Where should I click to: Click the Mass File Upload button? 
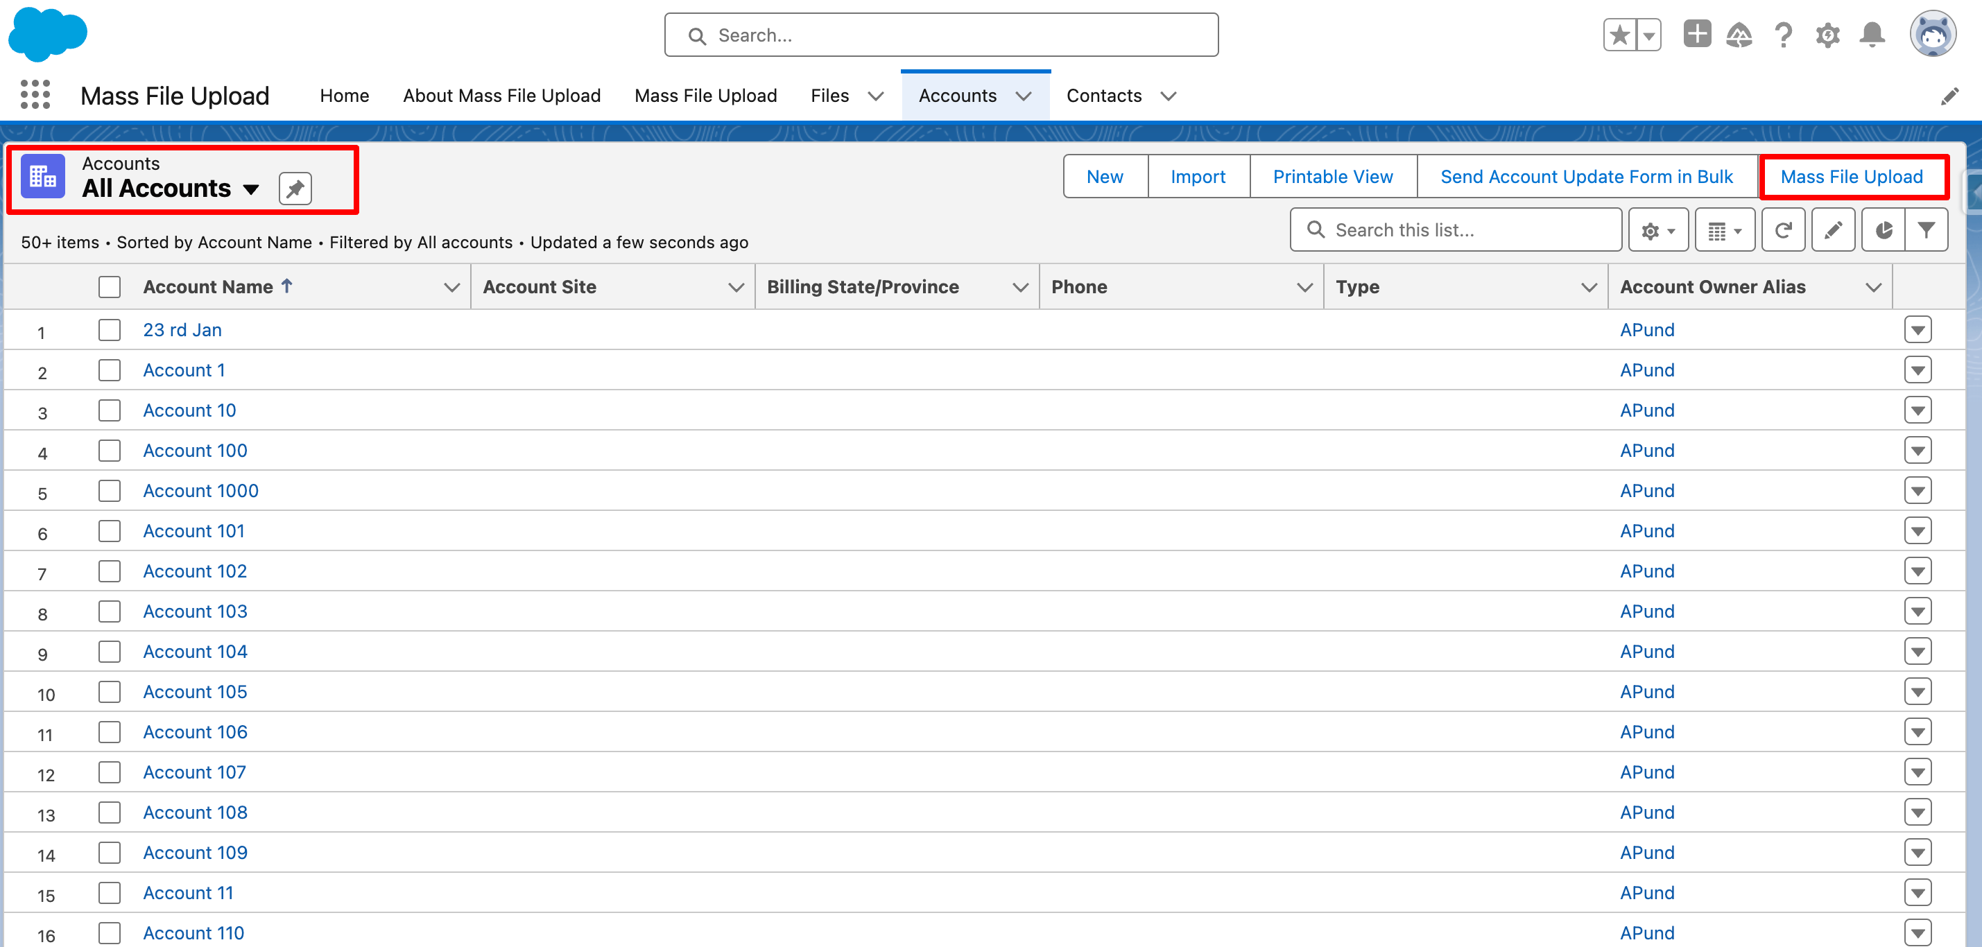click(1851, 177)
